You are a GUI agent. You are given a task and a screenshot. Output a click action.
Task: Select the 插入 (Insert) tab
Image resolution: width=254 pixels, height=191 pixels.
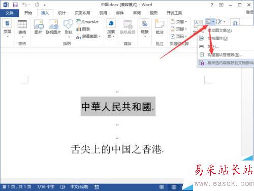pyautogui.click(x=45, y=13)
